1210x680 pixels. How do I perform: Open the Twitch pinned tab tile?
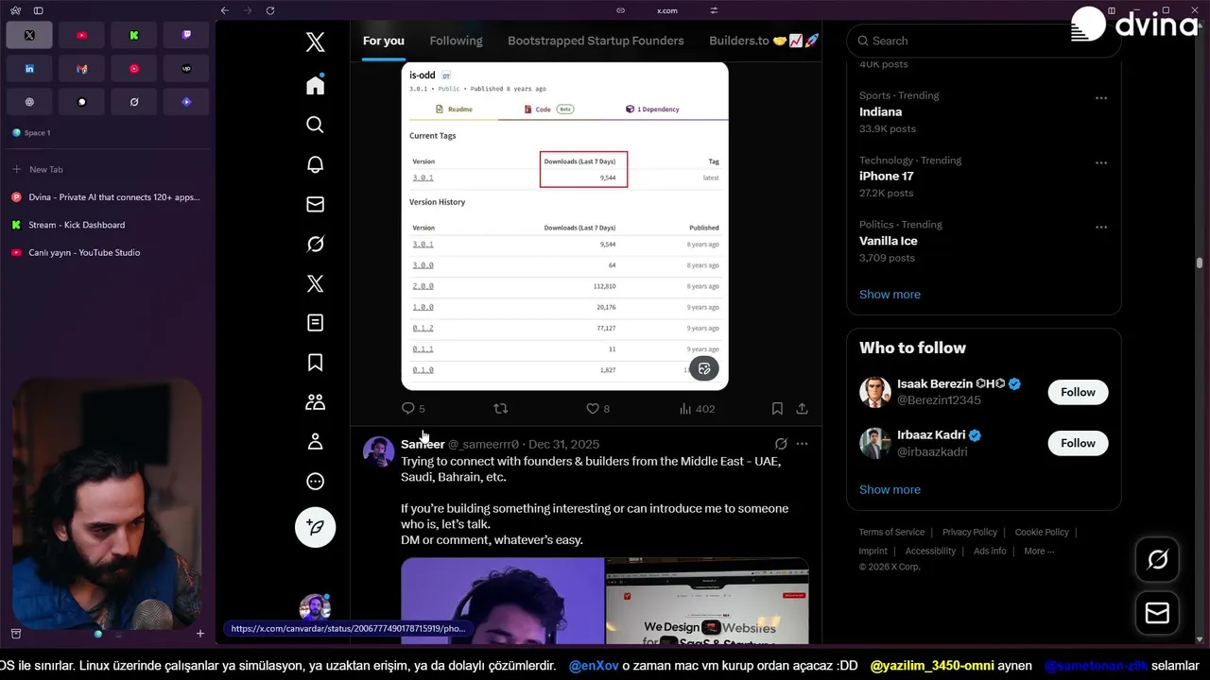point(186,35)
